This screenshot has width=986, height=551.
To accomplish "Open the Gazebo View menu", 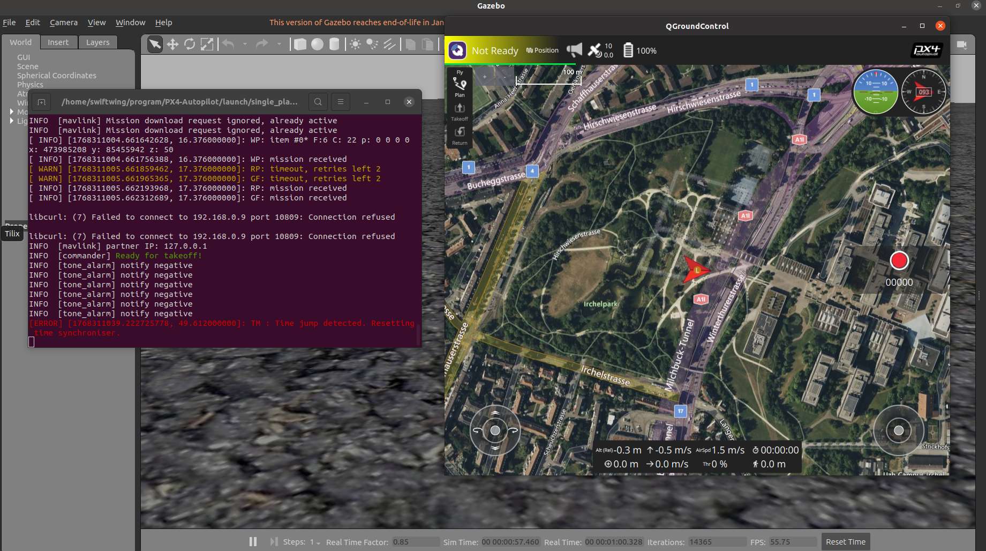I will 96,23.
